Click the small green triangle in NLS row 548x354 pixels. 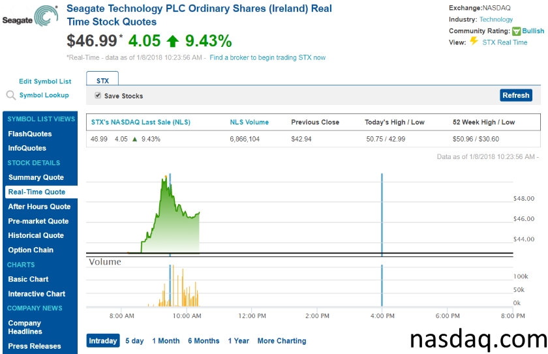click(x=134, y=140)
